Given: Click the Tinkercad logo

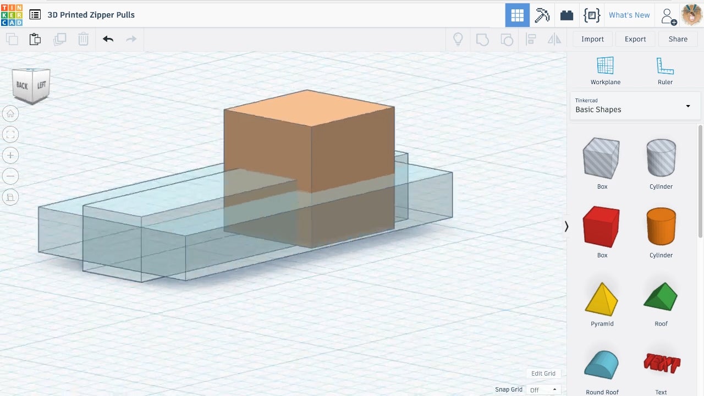Looking at the screenshot, I should (12, 15).
